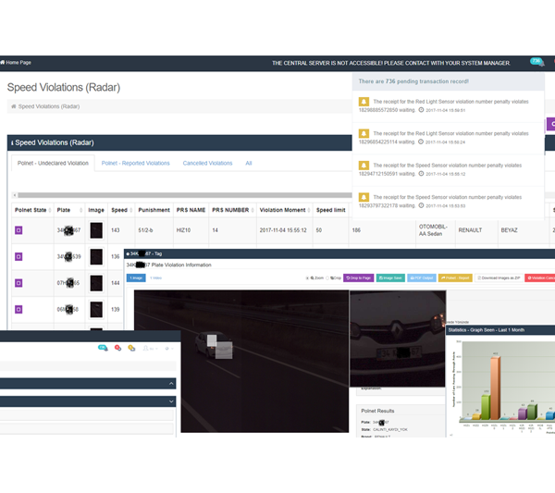555x493 pixels.
Task: Click the breadcrumb home icon
Action: click(x=14, y=106)
